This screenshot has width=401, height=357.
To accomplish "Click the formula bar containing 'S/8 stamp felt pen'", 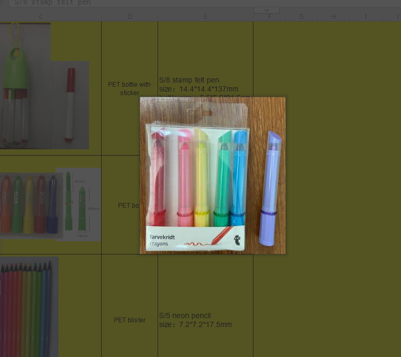I will point(204,3).
